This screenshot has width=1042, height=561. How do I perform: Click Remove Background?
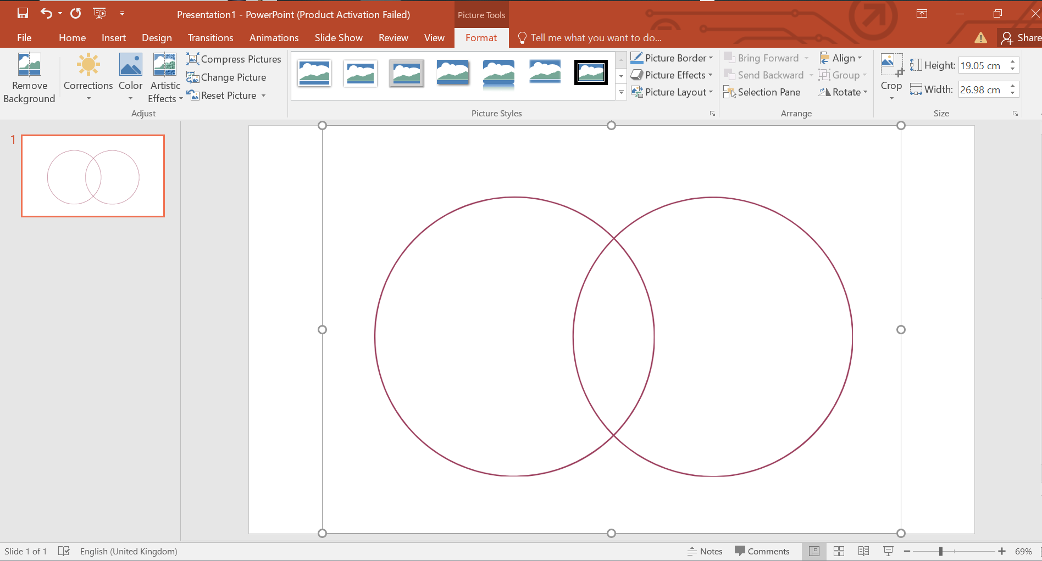[x=30, y=78]
